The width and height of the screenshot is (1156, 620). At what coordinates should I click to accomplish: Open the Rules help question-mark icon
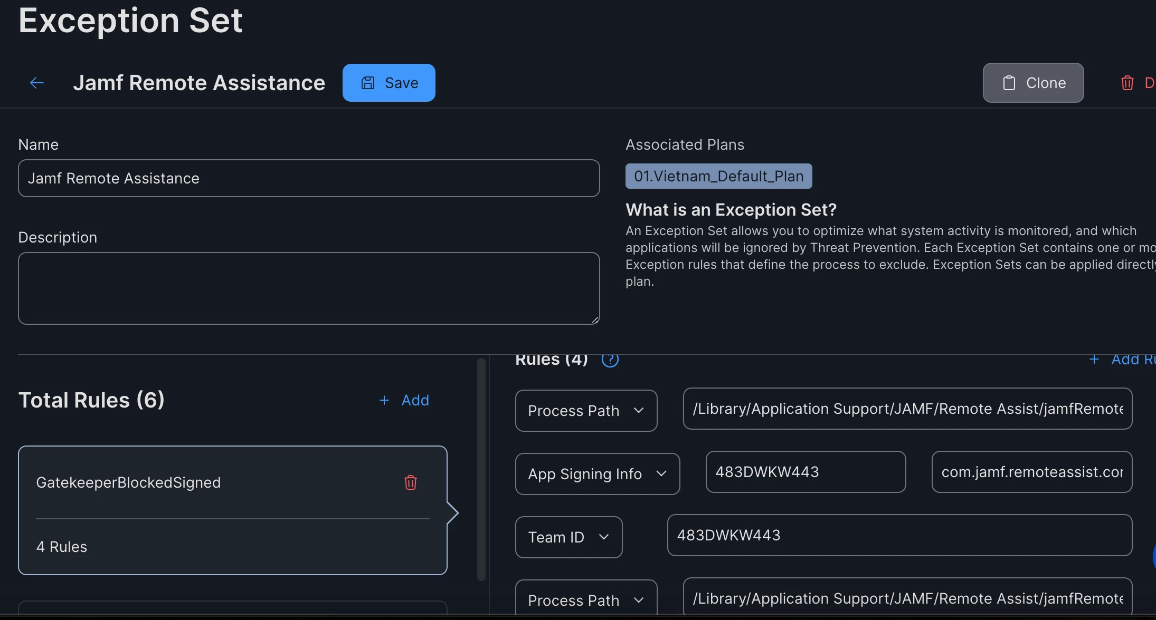point(610,360)
